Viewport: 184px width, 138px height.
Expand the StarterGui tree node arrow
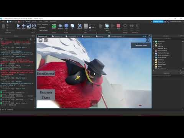pyautogui.click(x=154, y=60)
